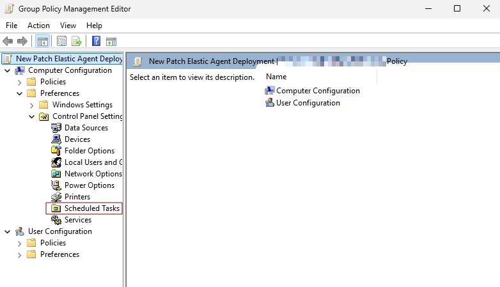Expand Windows Settings under Preferences
Screen dimensions: 500x287
[31, 105]
